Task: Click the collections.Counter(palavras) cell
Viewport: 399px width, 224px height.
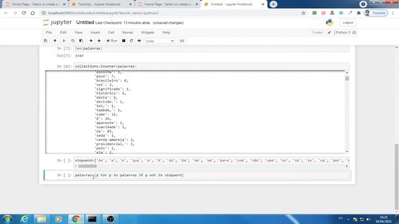Action: pos(211,67)
